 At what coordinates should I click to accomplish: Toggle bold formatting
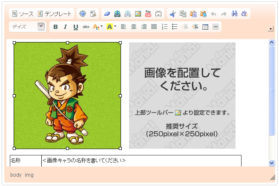point(55,27)
